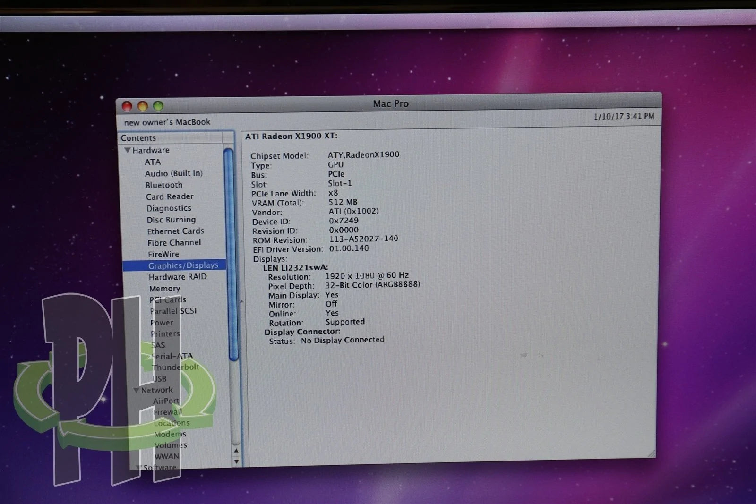Open Diagnostics in the Hardware list
Screen dimensions: 756x504
pos(169,208)
